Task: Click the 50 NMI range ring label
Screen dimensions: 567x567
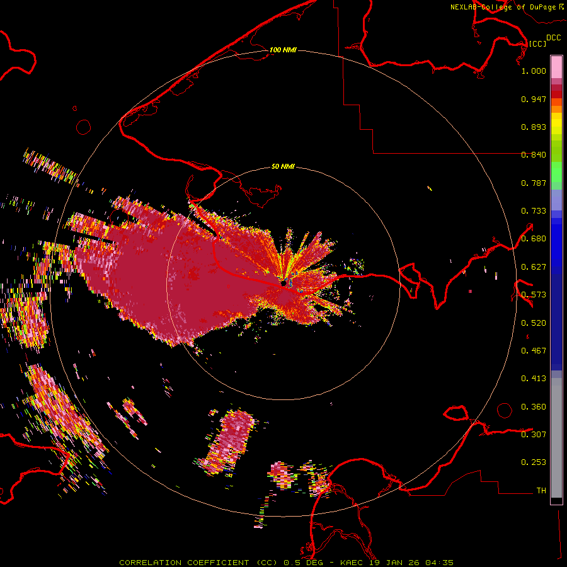Action: tap(283, 166)
